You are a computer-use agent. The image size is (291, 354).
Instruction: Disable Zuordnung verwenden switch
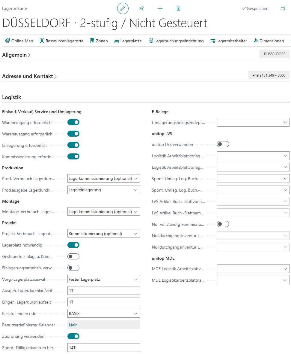(73, 336)
